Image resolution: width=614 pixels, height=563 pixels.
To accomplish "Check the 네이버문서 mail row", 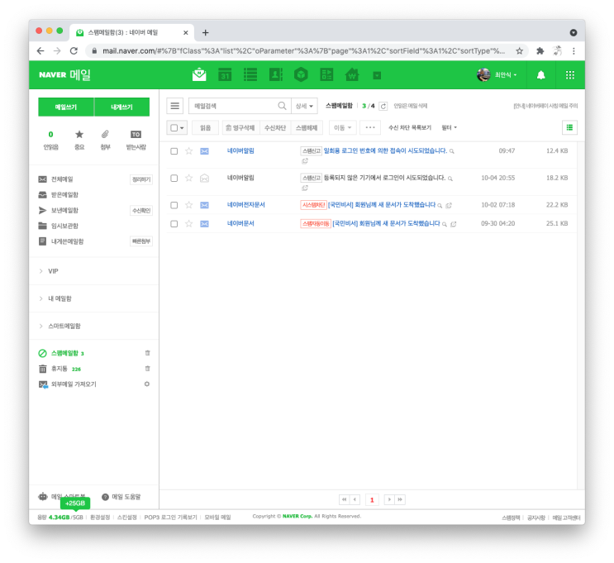I will [174, 224].
